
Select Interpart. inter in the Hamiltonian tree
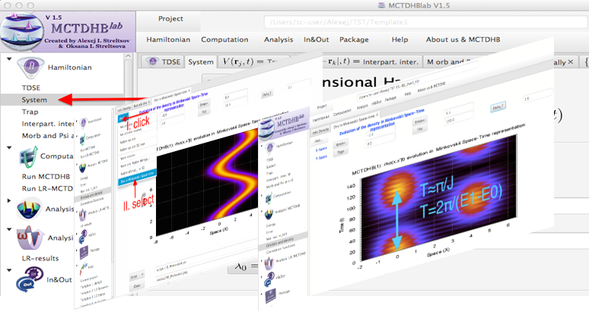48,124
